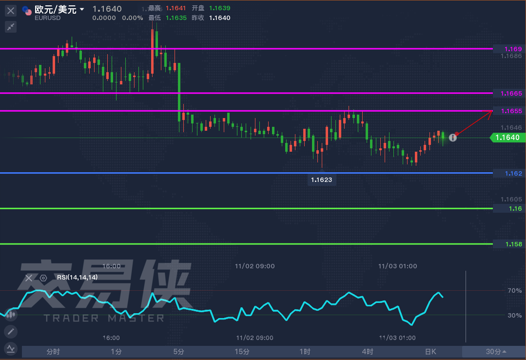This screenshot has height=360, width=526.
Task: Show the 日K daily chart
Action: (x=430, y=352)
